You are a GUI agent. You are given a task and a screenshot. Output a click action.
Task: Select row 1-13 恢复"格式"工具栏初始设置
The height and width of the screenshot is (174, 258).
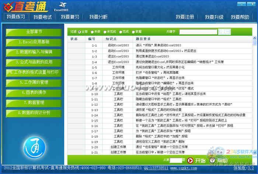[160, 110]
